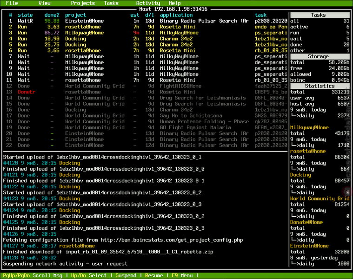This screenshot has height=279, width=353.
Task: Select row 16 done Docking task
Action: 145,110
